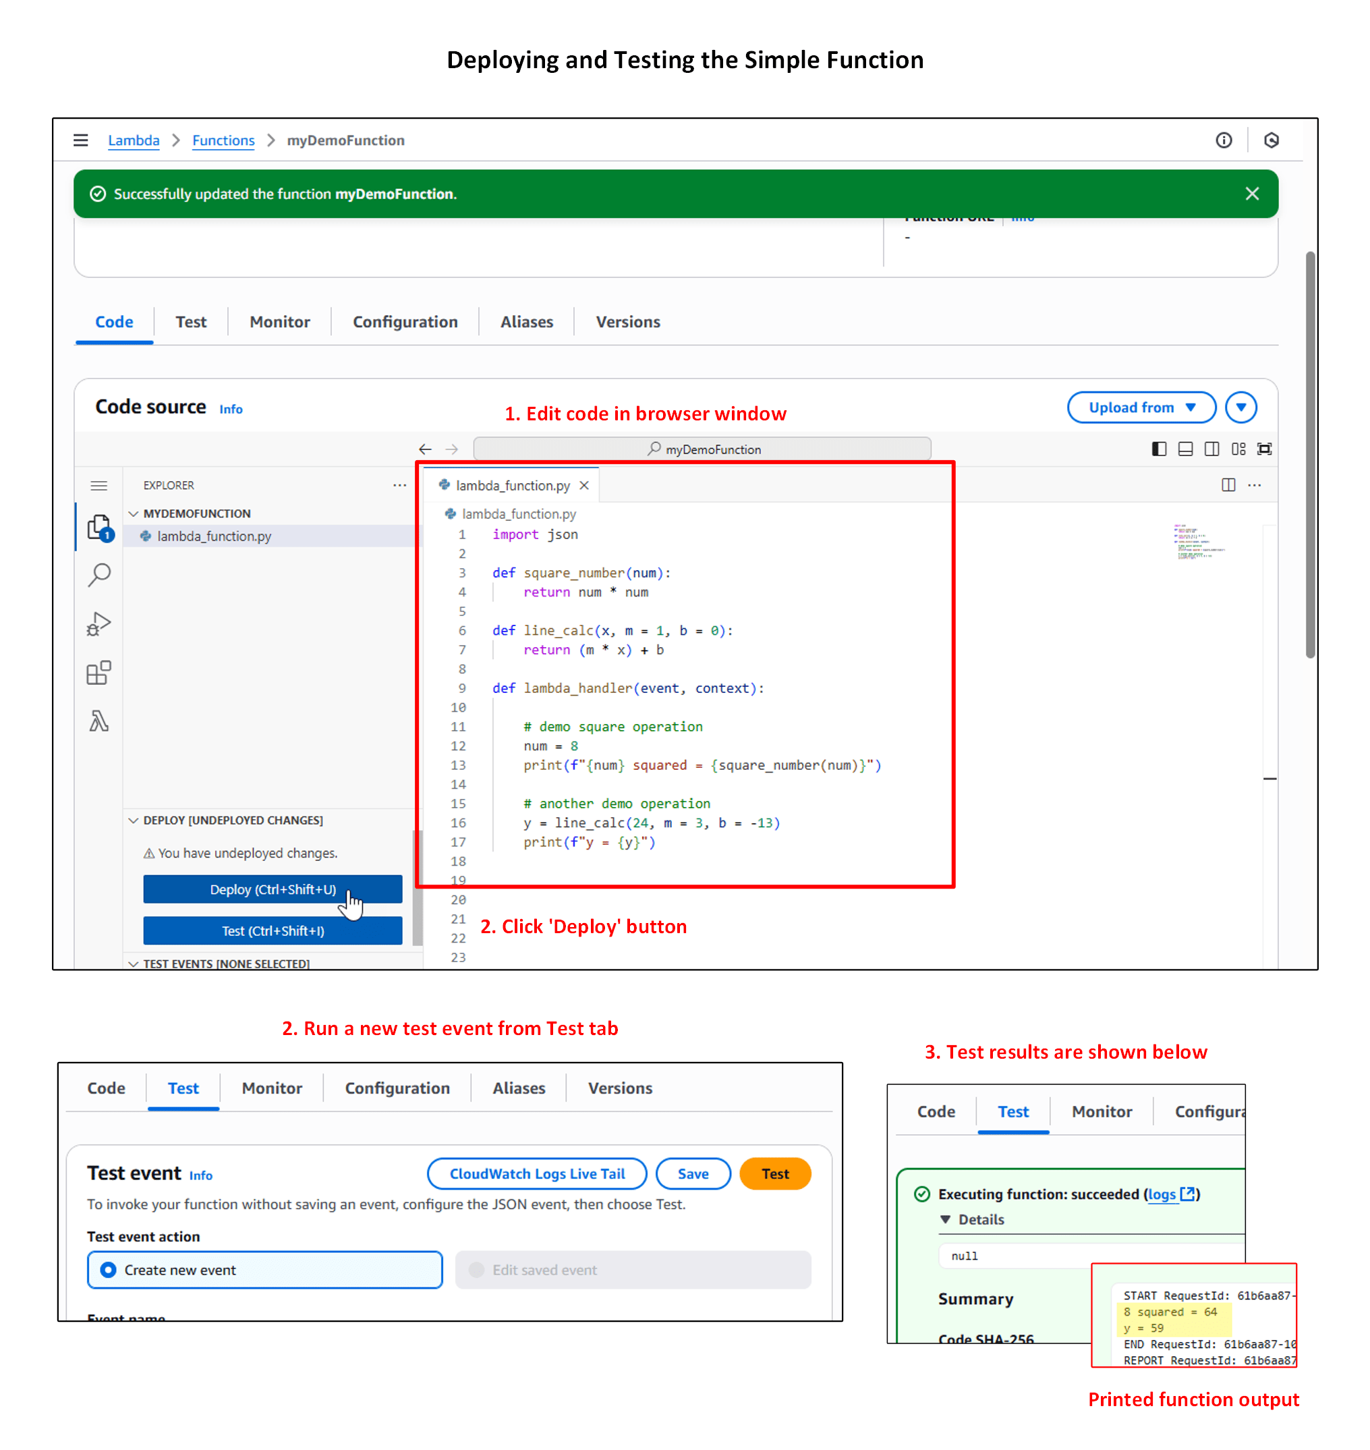Screen dimensions: 1370x1450
Task: Select the Edit saved event radio option
Action: [477, 1270]
